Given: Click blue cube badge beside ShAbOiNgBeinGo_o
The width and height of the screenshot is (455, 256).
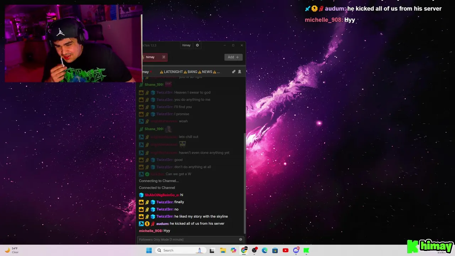Looking at the screenshot, I should click(141, 195).
